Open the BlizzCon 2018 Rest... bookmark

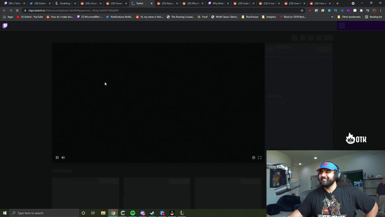(x=292, y=17)
